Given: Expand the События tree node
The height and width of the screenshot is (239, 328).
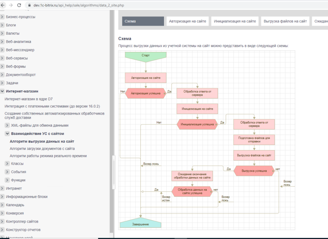Looking at the screenshot, I should (x=7, y=172).
